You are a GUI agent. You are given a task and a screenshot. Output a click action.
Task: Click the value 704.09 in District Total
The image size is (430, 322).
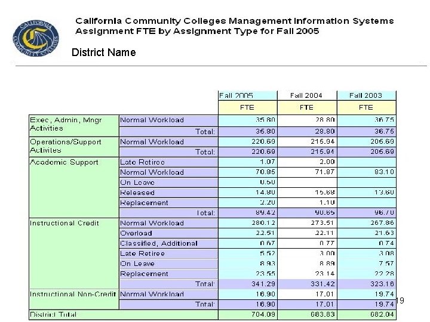pos(263,314)
